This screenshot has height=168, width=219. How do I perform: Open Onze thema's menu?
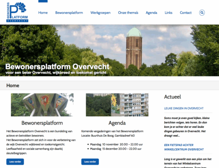click(x=128, y=13)
